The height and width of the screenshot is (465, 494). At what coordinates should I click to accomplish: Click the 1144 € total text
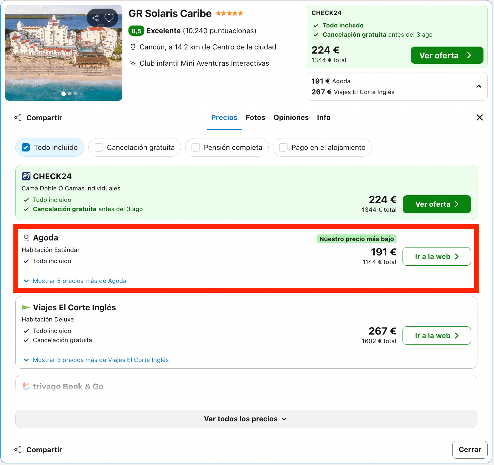click(x=379, y=262)
